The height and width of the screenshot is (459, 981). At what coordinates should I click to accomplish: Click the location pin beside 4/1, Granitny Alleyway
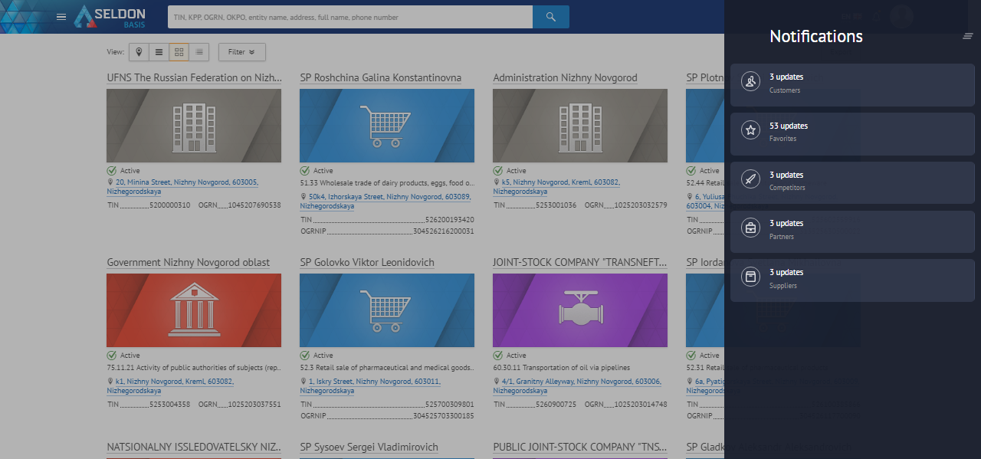[x=497, y=382]
